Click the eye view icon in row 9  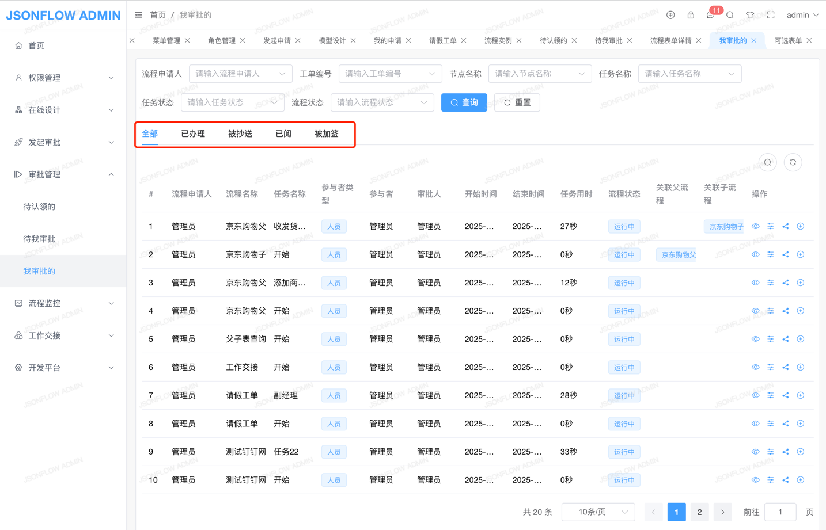755,452
